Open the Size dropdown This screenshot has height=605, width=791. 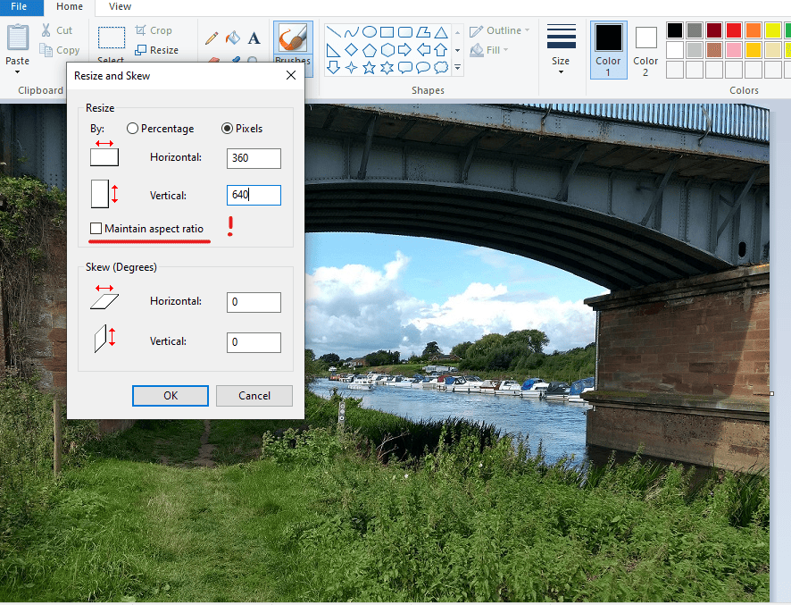561,49
